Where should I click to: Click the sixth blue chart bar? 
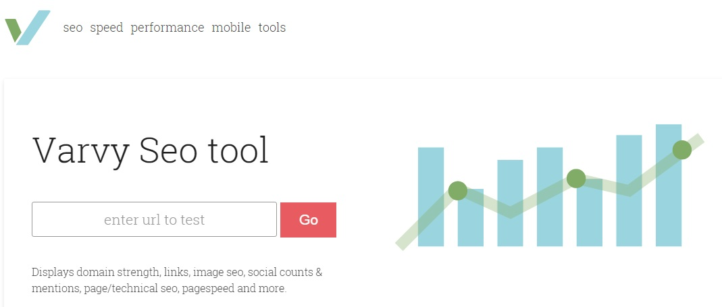[629, 190]
